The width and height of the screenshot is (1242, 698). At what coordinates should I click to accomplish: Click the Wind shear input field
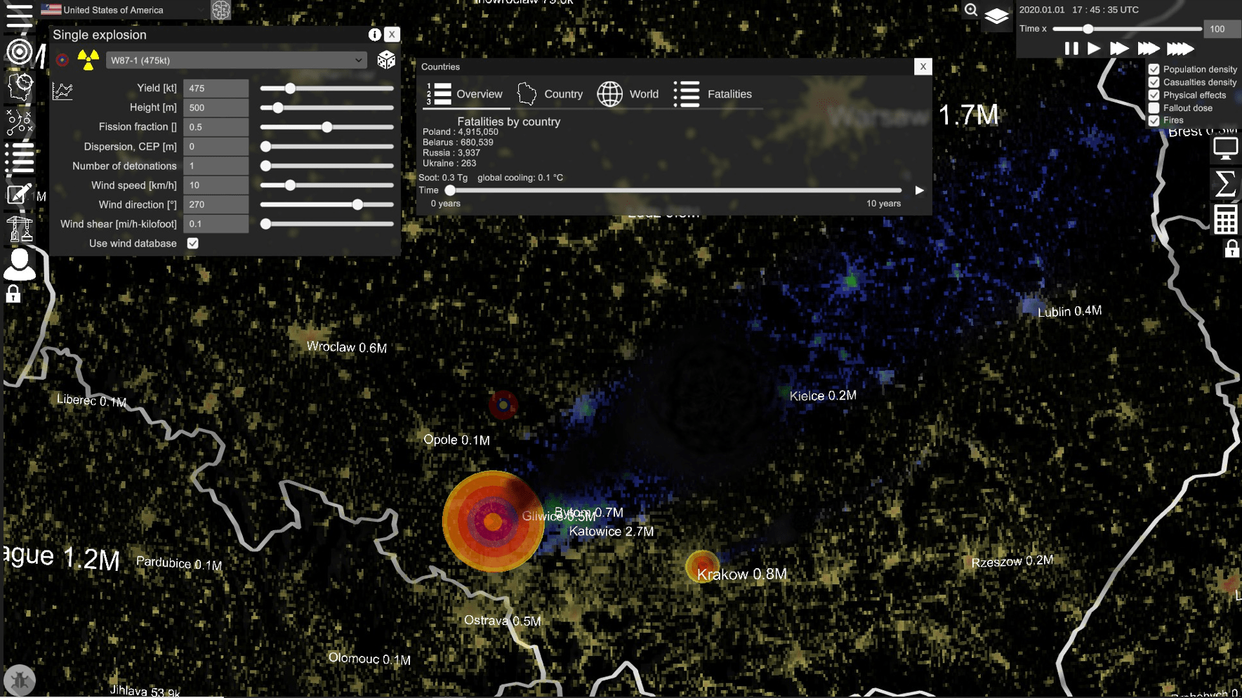216,224
